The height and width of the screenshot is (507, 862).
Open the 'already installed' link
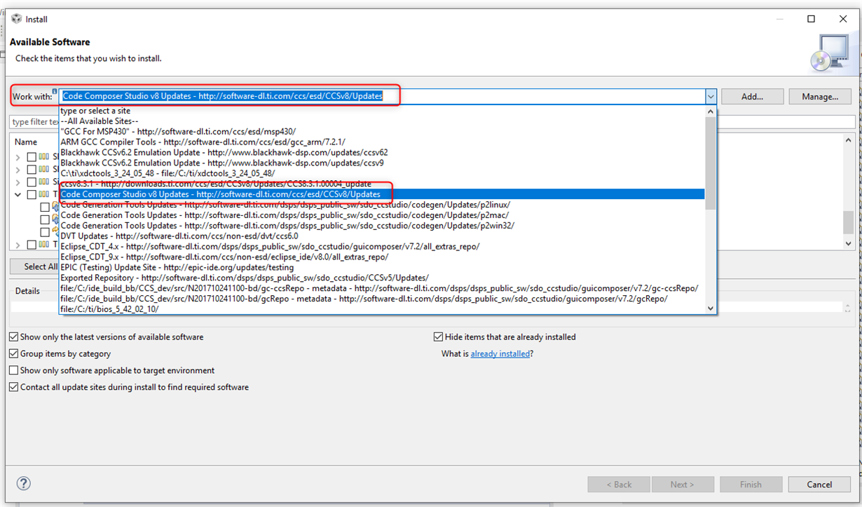tap(500, 354)
